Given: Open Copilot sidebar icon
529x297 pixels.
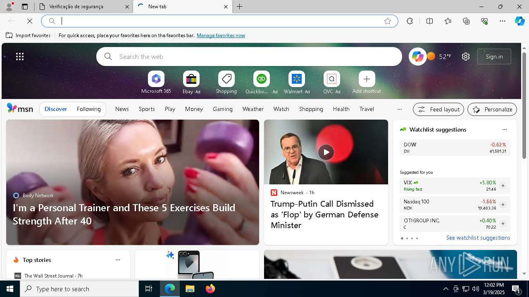Looking at the screenshot, I should 519,21.
